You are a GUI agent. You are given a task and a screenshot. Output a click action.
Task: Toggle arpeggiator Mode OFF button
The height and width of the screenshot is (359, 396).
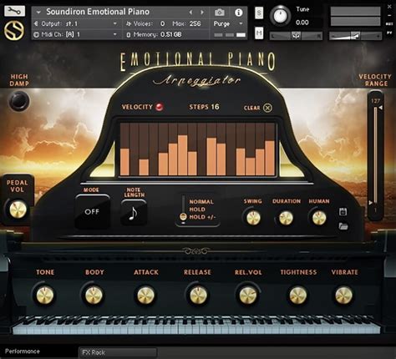[x=92, y=212]
